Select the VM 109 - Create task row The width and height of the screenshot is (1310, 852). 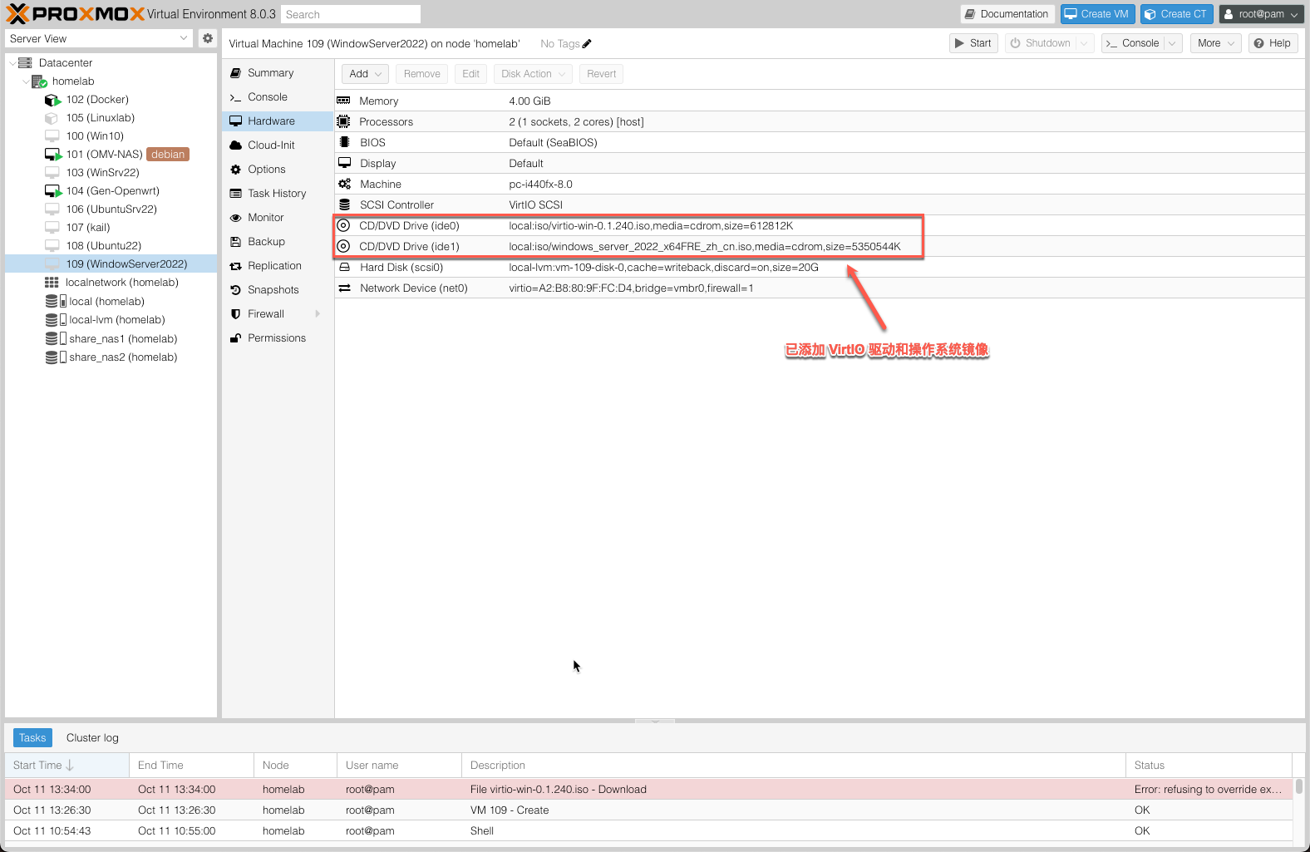(648, 810)
